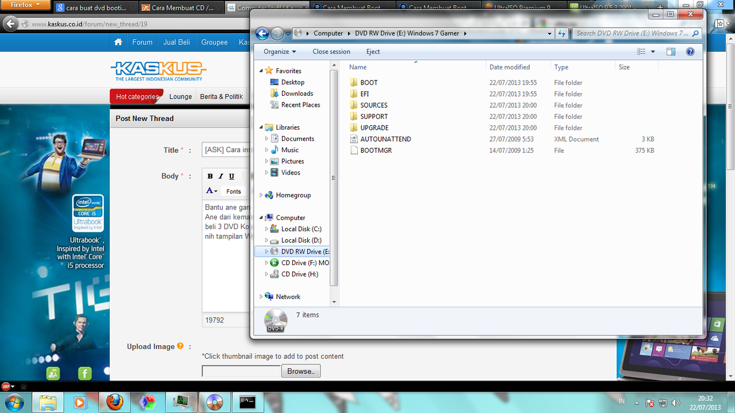
Task: Select CD Drive (H:) in tree
Action: [300, 274]
